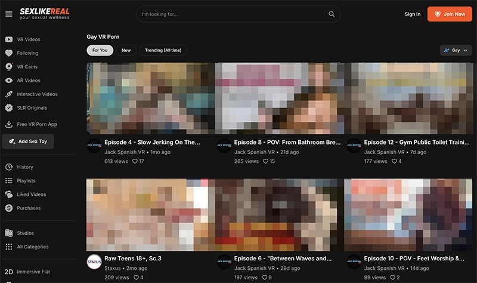Open the Free VR Porn App download link
This screenshot has height=283, width=477.
pyautogui.click(x=37, y=124)
